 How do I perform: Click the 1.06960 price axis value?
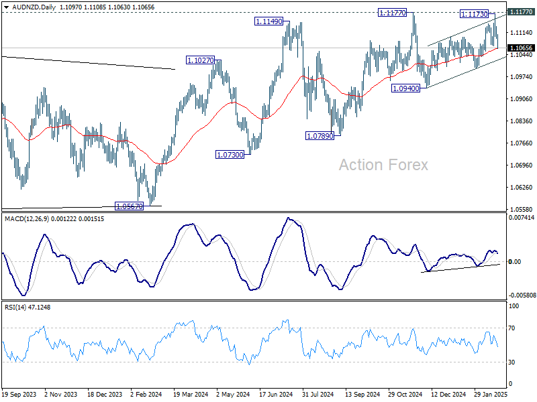pos(522,165)
